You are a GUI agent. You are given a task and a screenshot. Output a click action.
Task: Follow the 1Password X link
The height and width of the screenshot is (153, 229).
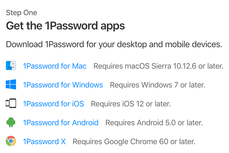pos(44,142)
